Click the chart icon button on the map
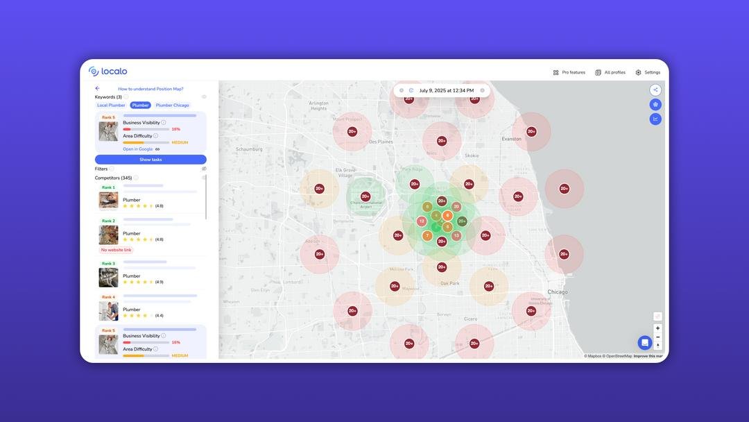749x422 pixels. point(655,119)
